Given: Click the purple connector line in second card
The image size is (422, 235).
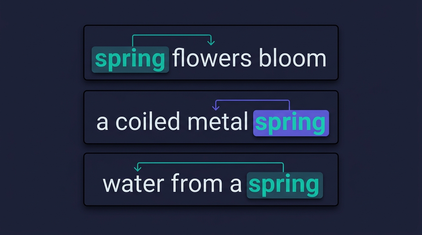Looking at the screenshot, I should [253, 100].
